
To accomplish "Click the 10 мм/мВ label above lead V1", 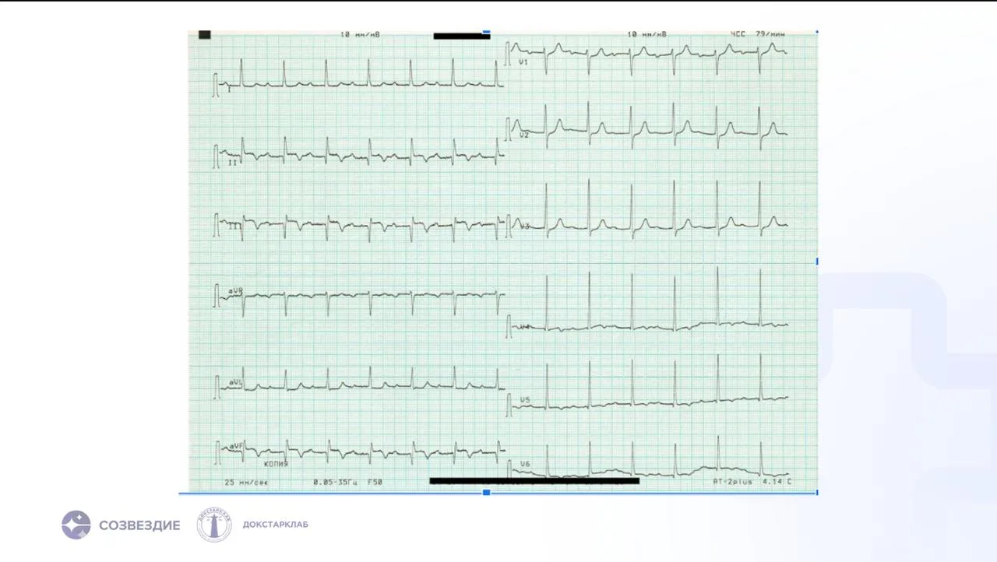I will click(x=646, y=35).
